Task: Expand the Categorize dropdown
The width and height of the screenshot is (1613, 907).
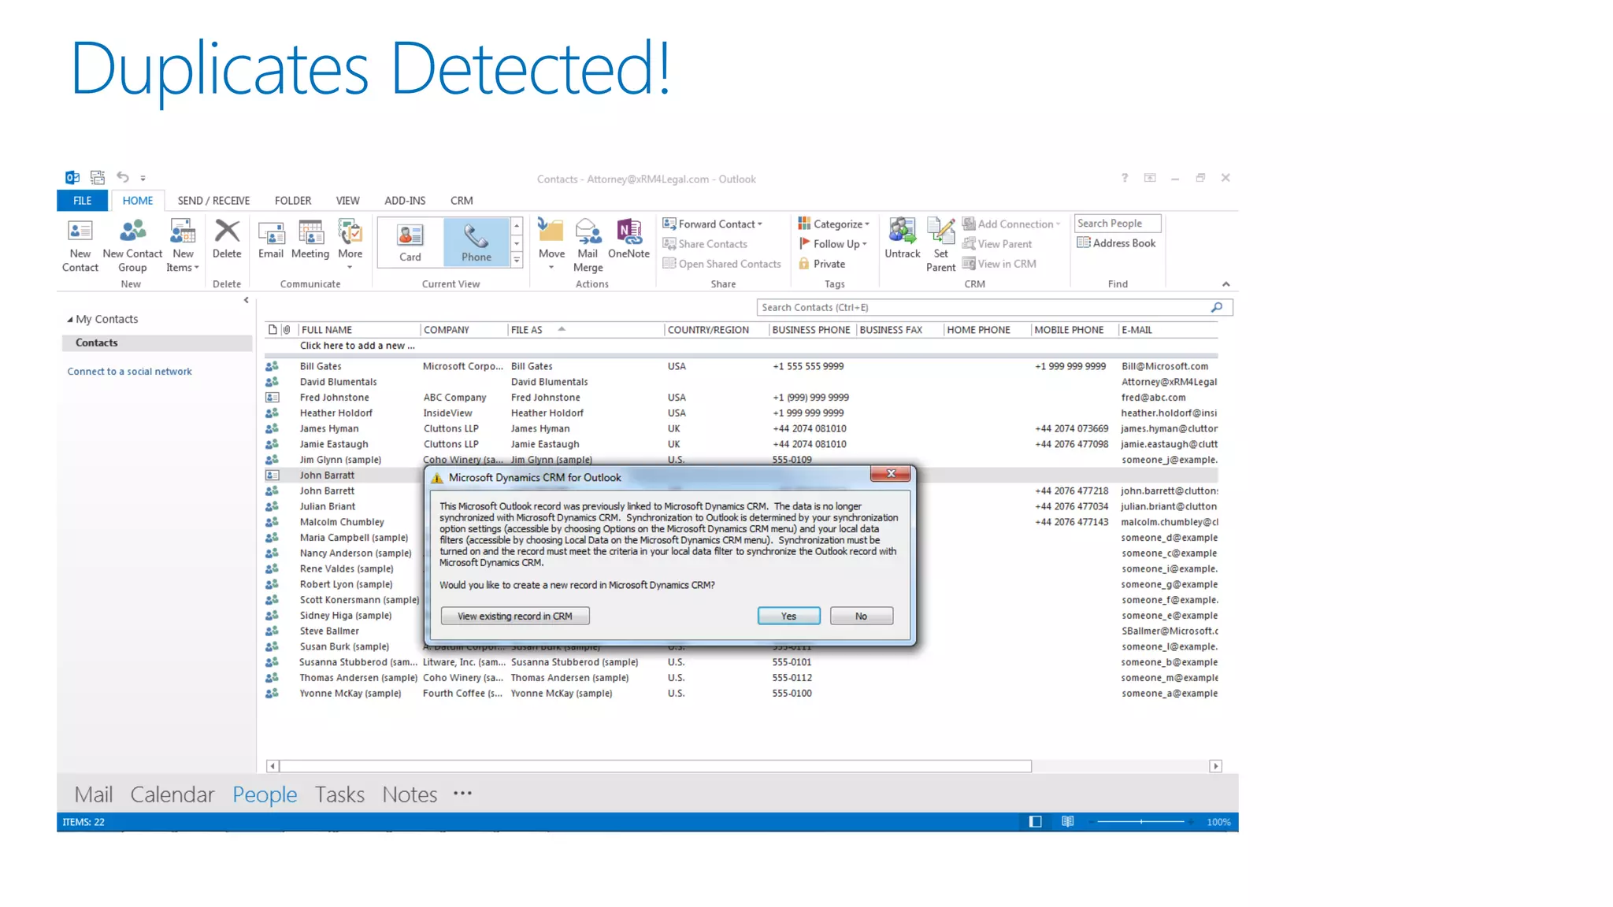Action: pos(834,224)
